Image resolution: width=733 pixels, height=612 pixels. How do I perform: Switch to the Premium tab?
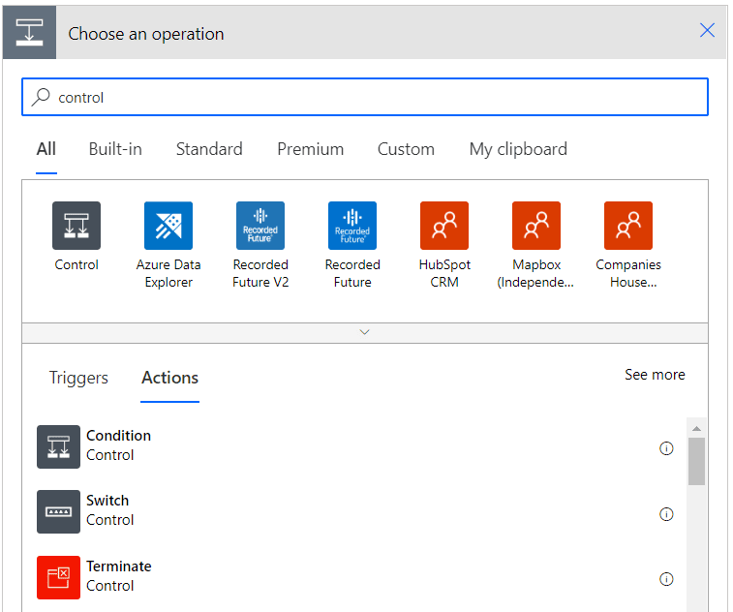tap(311, 149)
